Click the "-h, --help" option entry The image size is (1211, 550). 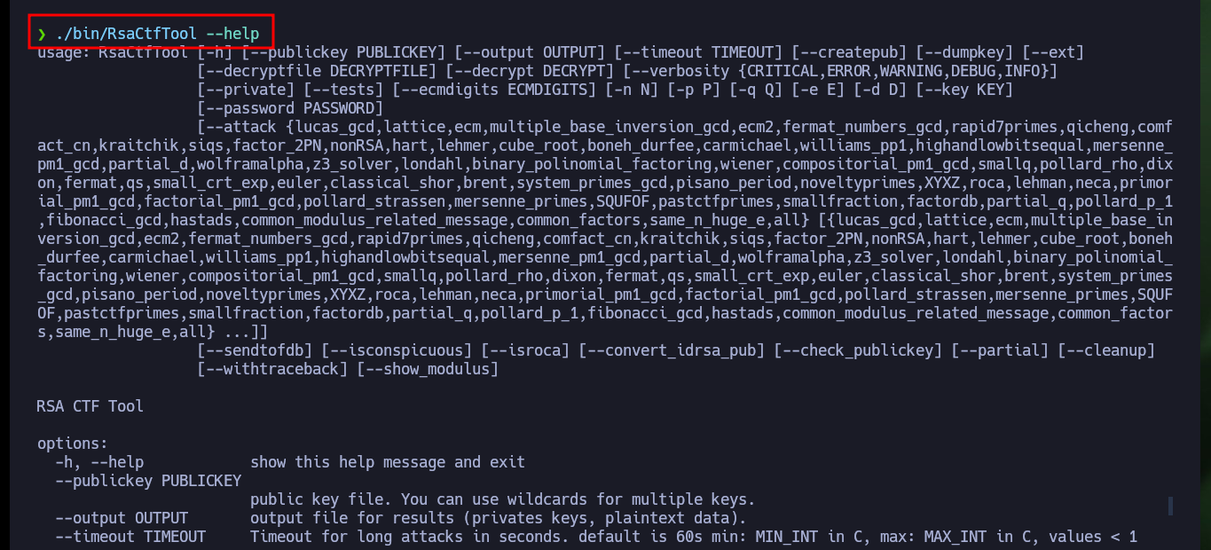(x=99, y=462)
